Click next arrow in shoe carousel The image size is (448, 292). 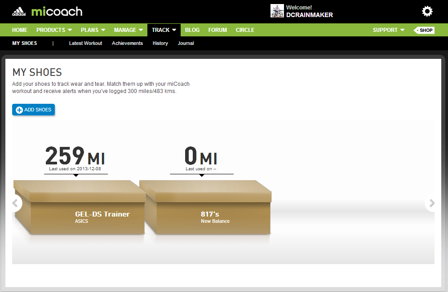[430, 203]
